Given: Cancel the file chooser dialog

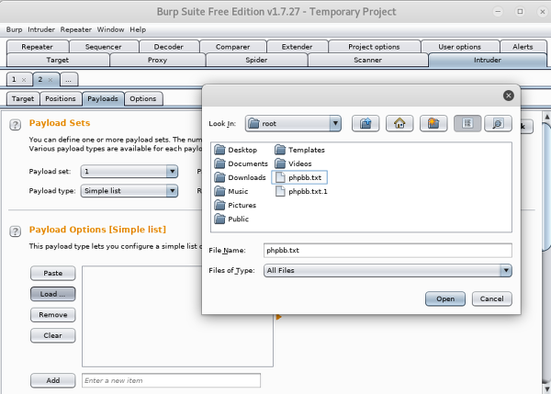Looking at the screenshot, I should click(491, 299).
